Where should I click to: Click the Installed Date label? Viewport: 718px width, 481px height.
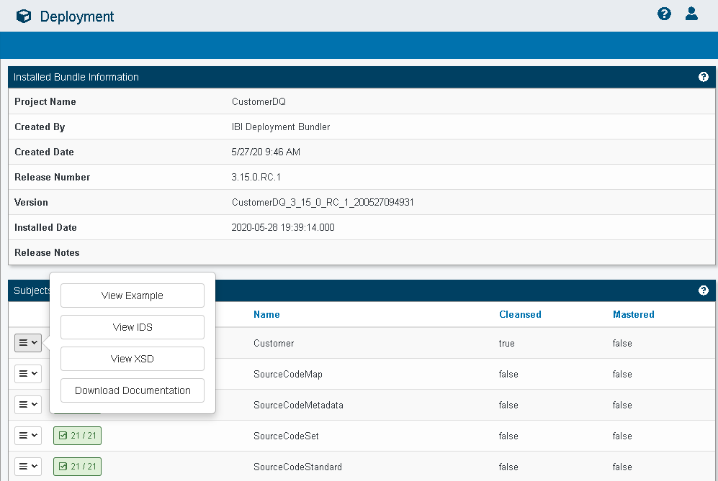(45, 227)
